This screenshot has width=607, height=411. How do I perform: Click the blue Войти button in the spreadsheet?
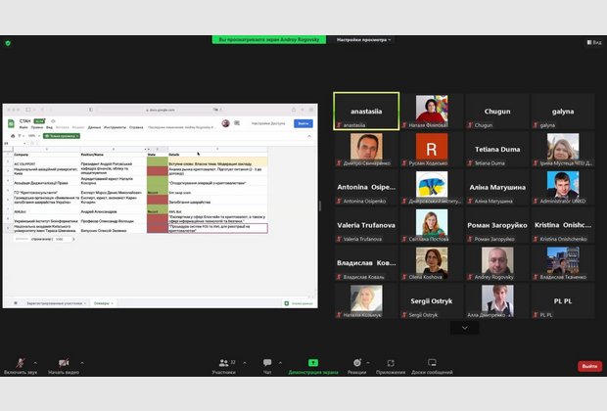[303, 123]
